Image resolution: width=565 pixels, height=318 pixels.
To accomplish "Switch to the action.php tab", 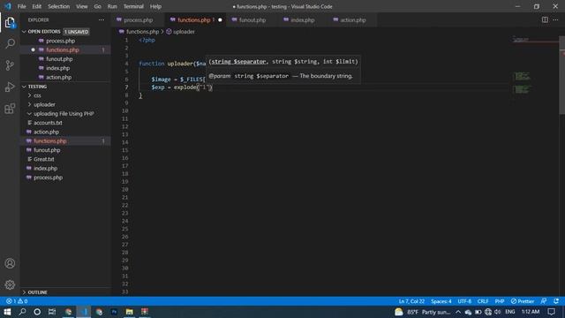I will tap(353, 19).
